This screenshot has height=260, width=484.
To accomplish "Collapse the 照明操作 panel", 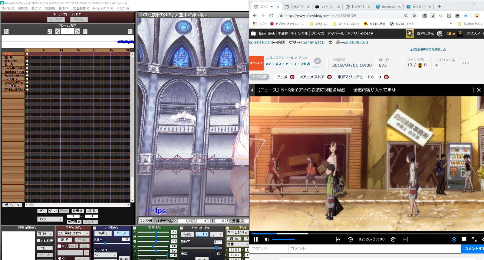I will click(134, 228).
